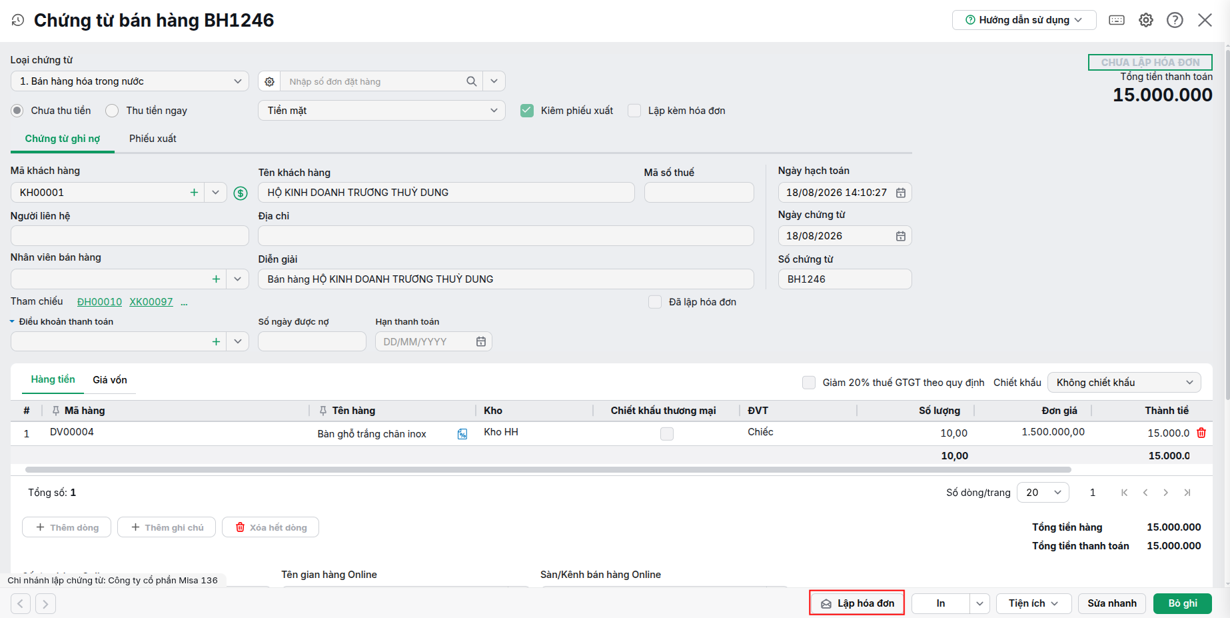
Task: Select the Chưa thu tiền radio option
Action: [x=17, y=111]
